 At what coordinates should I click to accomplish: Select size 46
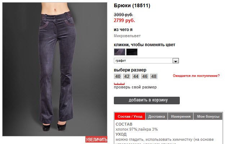point(145,76)
